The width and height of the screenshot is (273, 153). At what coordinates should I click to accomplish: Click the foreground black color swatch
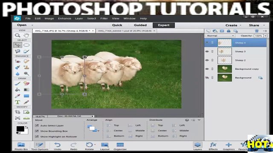[x=20, y=129]
